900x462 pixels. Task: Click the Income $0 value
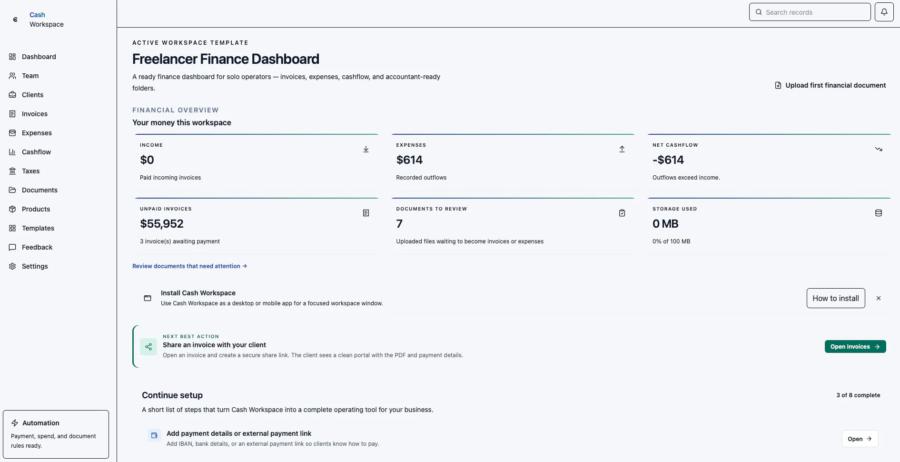click(x=147, y=160)
